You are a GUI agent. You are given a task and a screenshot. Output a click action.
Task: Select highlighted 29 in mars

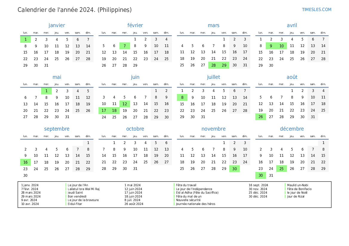(224, 65)
